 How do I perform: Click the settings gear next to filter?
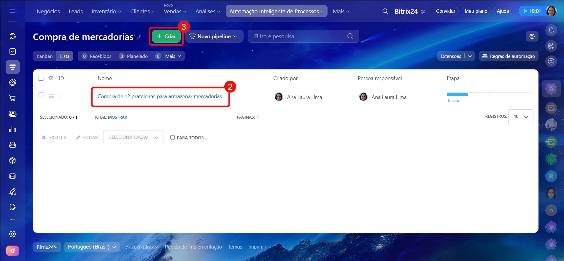pyautogui.click(x=532, y=36)
